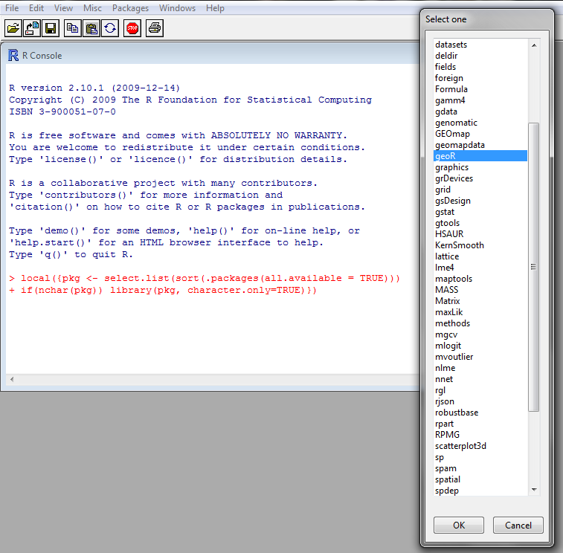The height and width of the screenshot is (553, 563).
Task: Open the File menu
Action: [12, 8]
